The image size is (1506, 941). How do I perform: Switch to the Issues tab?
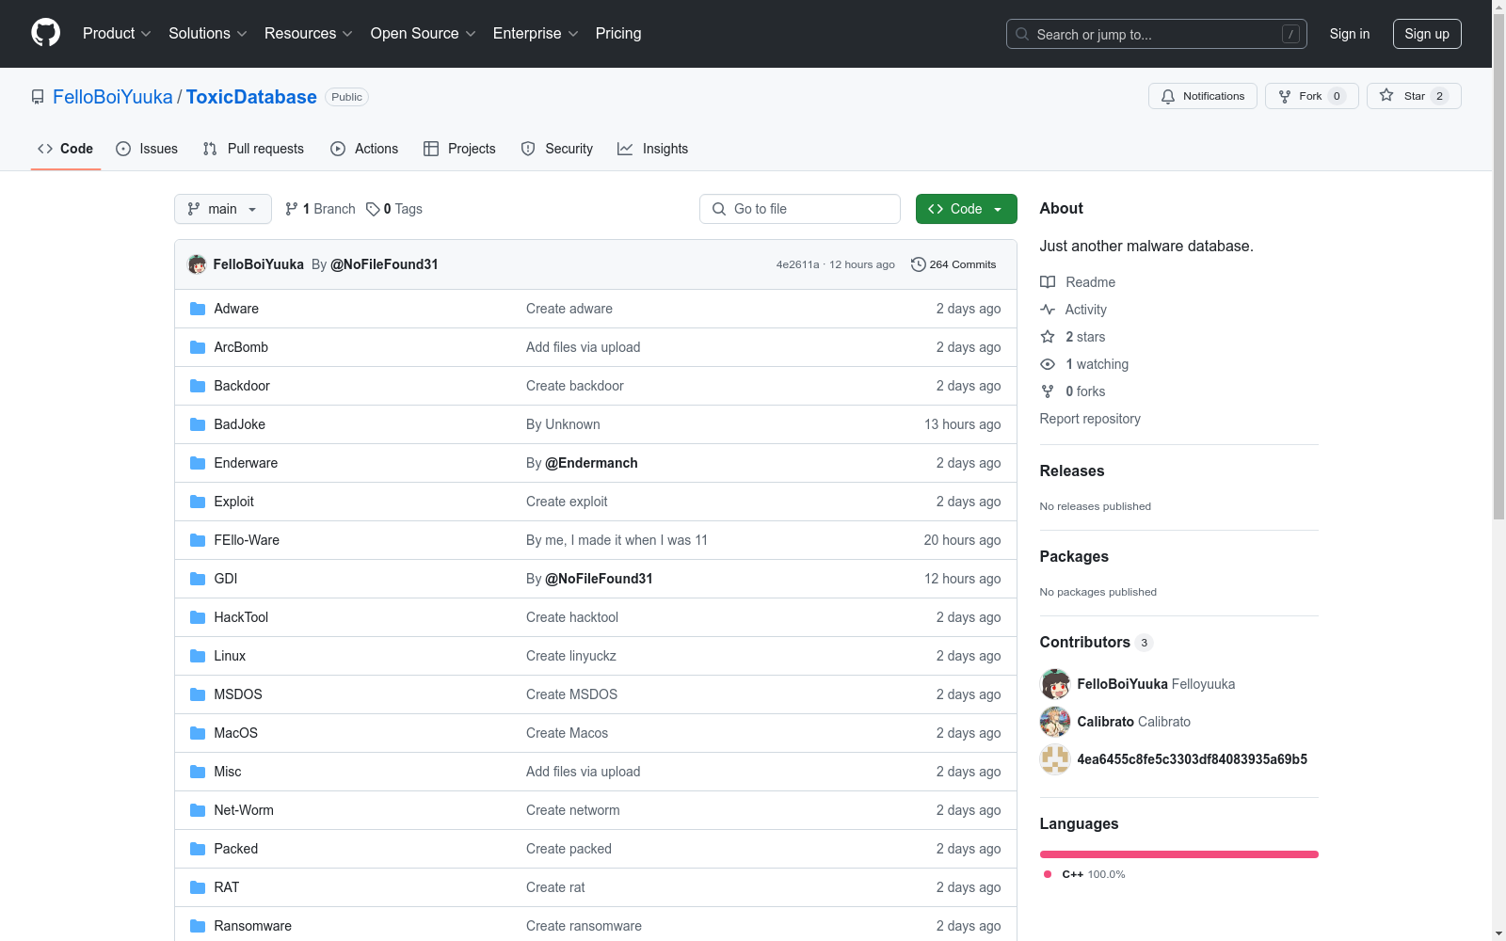tap(147, 149)
